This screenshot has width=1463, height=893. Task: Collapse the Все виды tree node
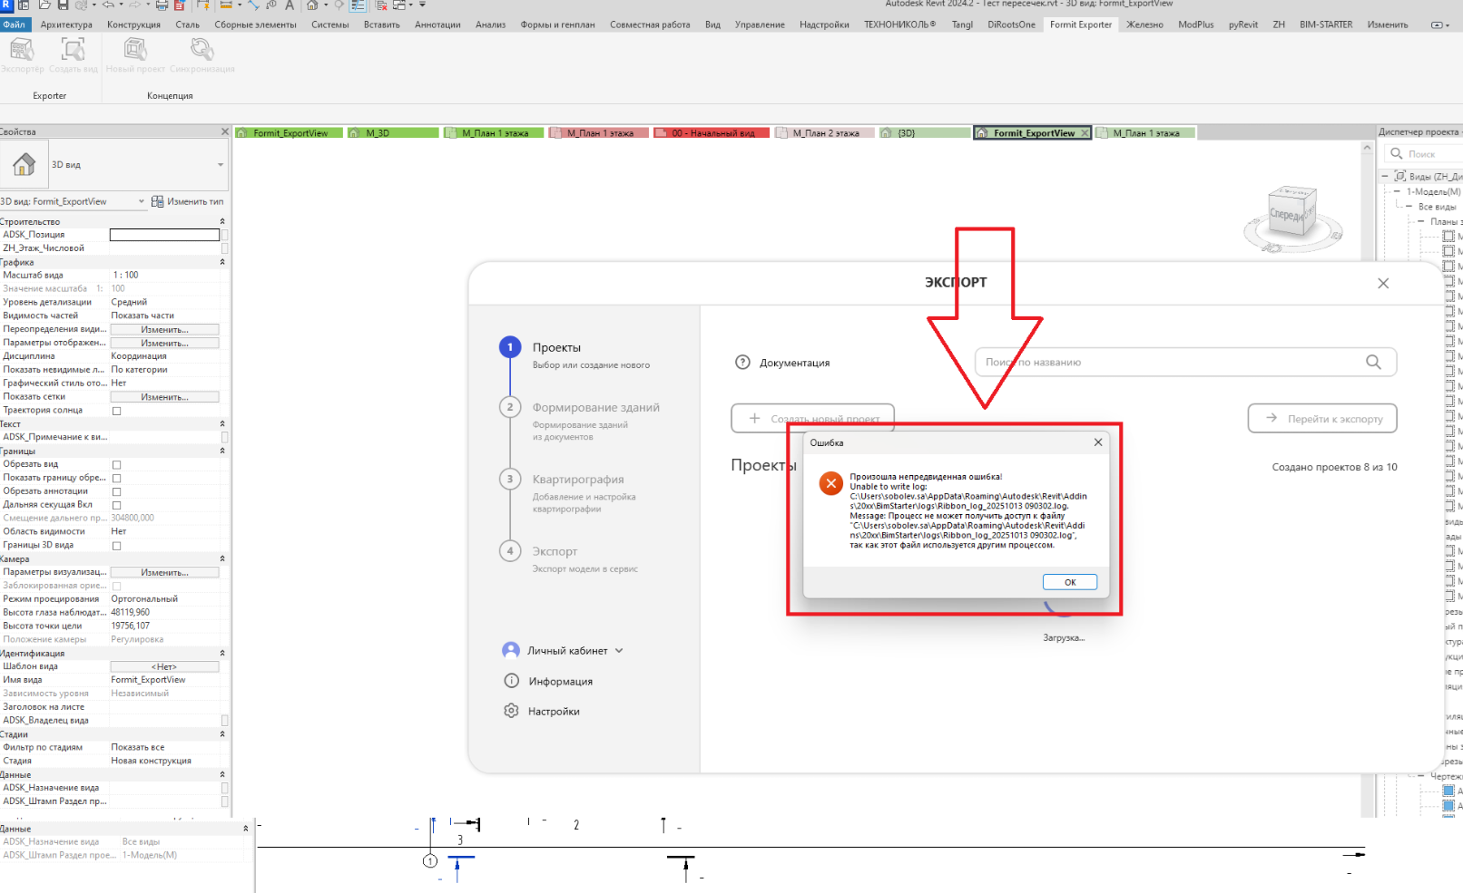pyautogui.click(x=1409, y=207)
